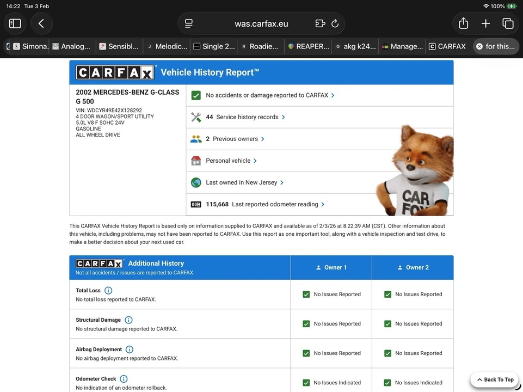Viewport: 523px width, 392px height.
Task: Click Odometer Check Owner 1 check mark
Action: point(306,383)
